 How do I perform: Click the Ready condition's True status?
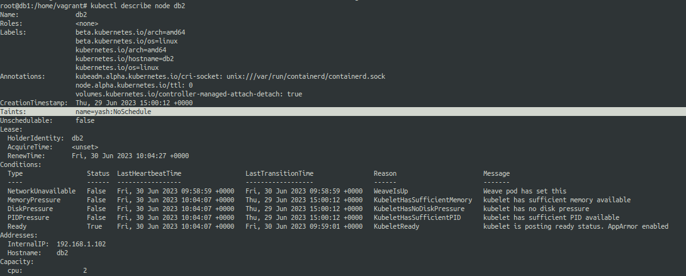pyautogui.click(x=94, y=226)
